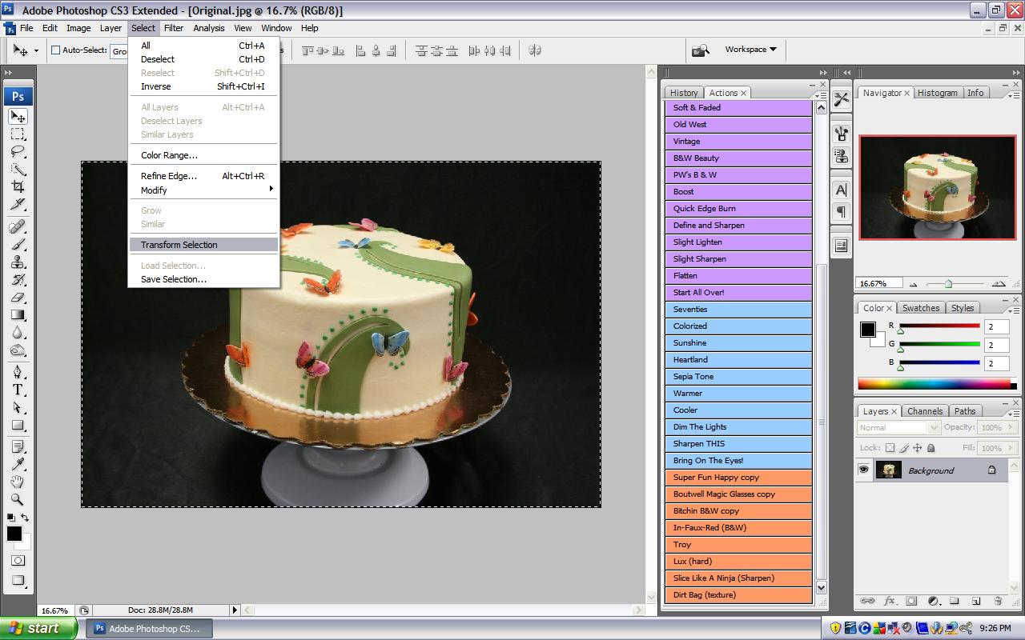1025x640 pixels.
Task: Switch to the Swatches tab
Action: click(921, 308)
